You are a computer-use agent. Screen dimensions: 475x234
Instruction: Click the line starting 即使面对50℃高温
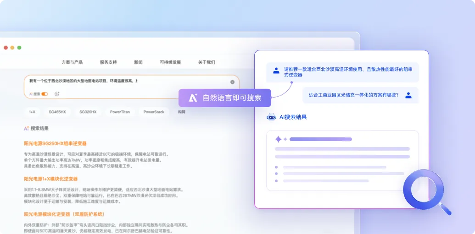[x=98, y=231]
